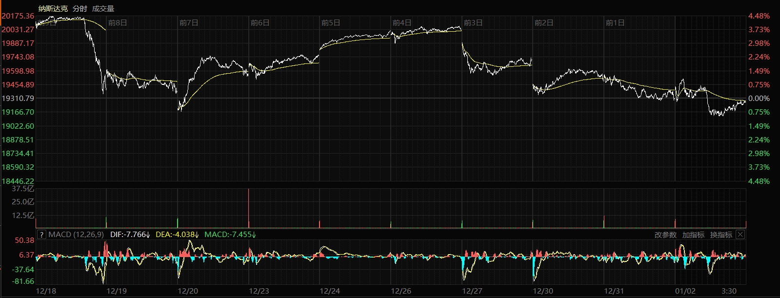Select the 前5日 day marker
Screen dimensions: 780x298
coord(331,23)
